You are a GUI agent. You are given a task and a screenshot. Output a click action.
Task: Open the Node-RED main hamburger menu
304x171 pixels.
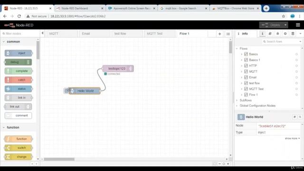[x=298, y=25]
